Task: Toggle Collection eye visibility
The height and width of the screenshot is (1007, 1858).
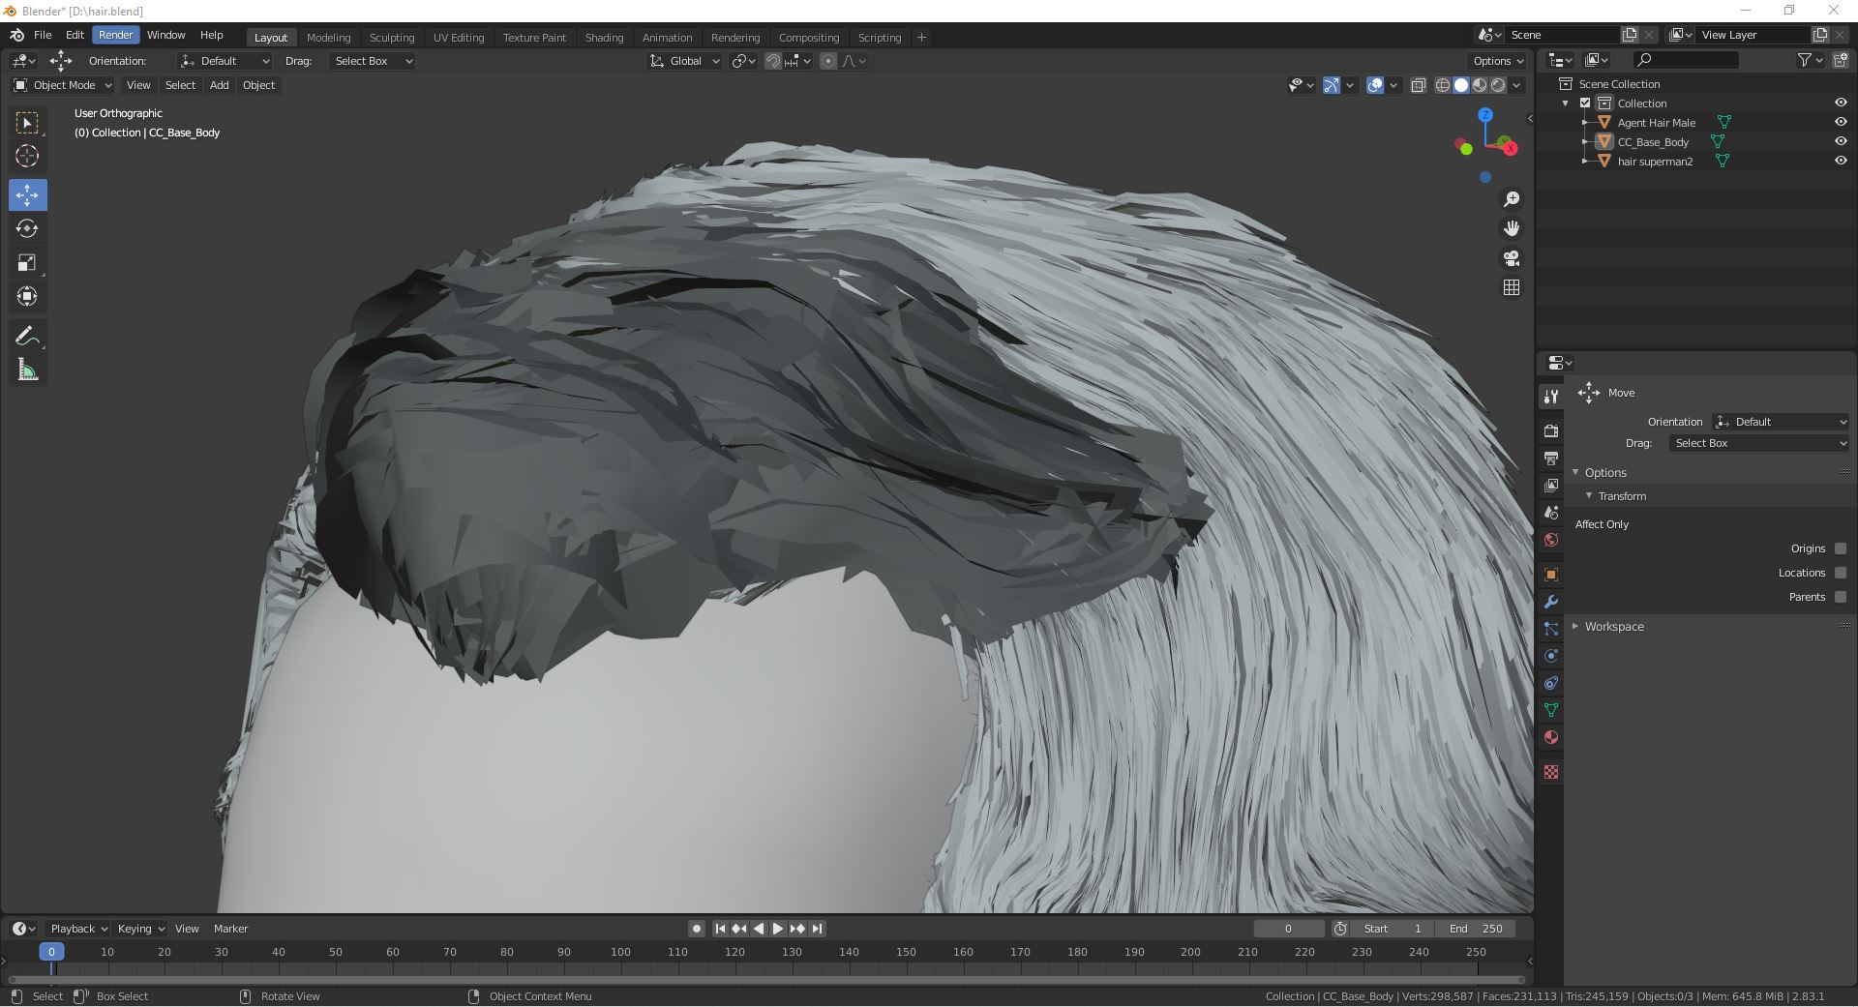Action: pyautogui.click(x=1841, y=103)
